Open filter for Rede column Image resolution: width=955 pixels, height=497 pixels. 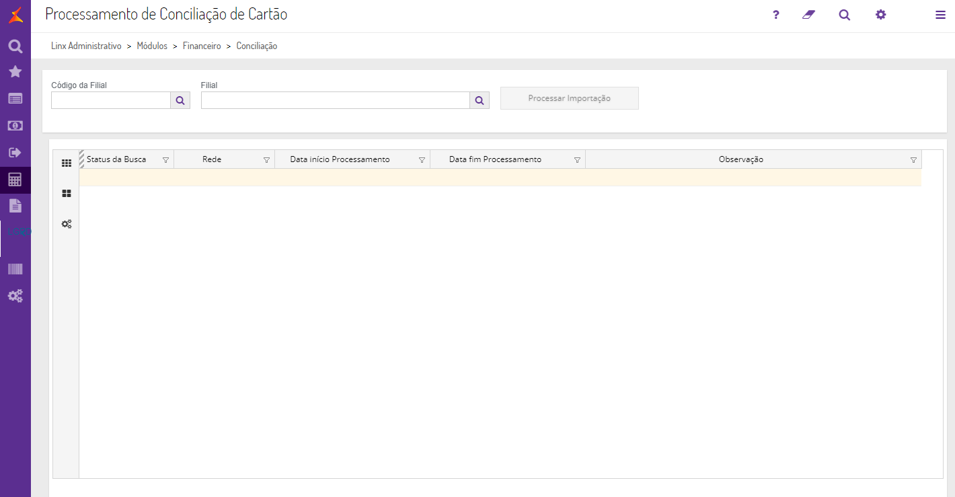click(x=266, y=160)
